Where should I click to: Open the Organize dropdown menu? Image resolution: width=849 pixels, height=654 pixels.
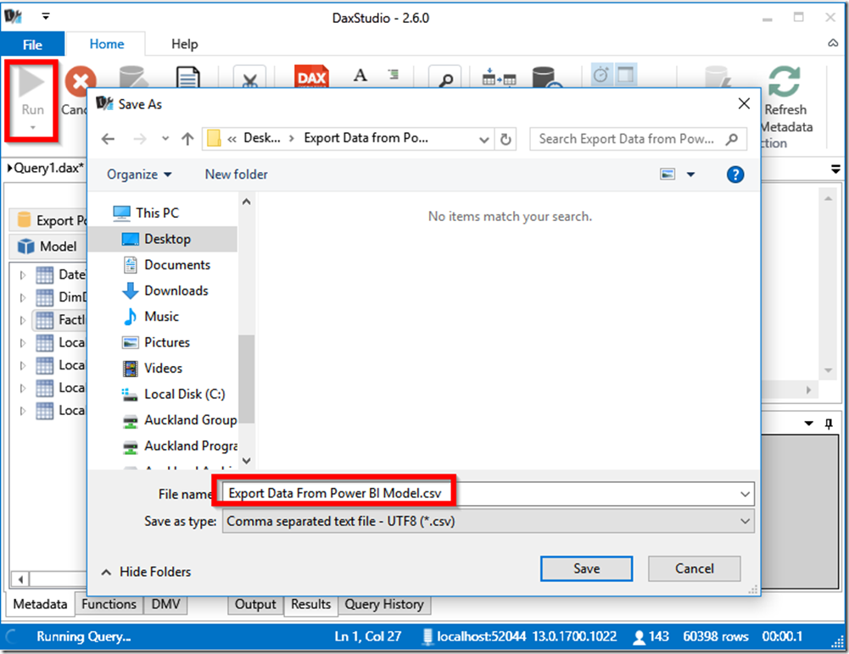coord(139,175)
